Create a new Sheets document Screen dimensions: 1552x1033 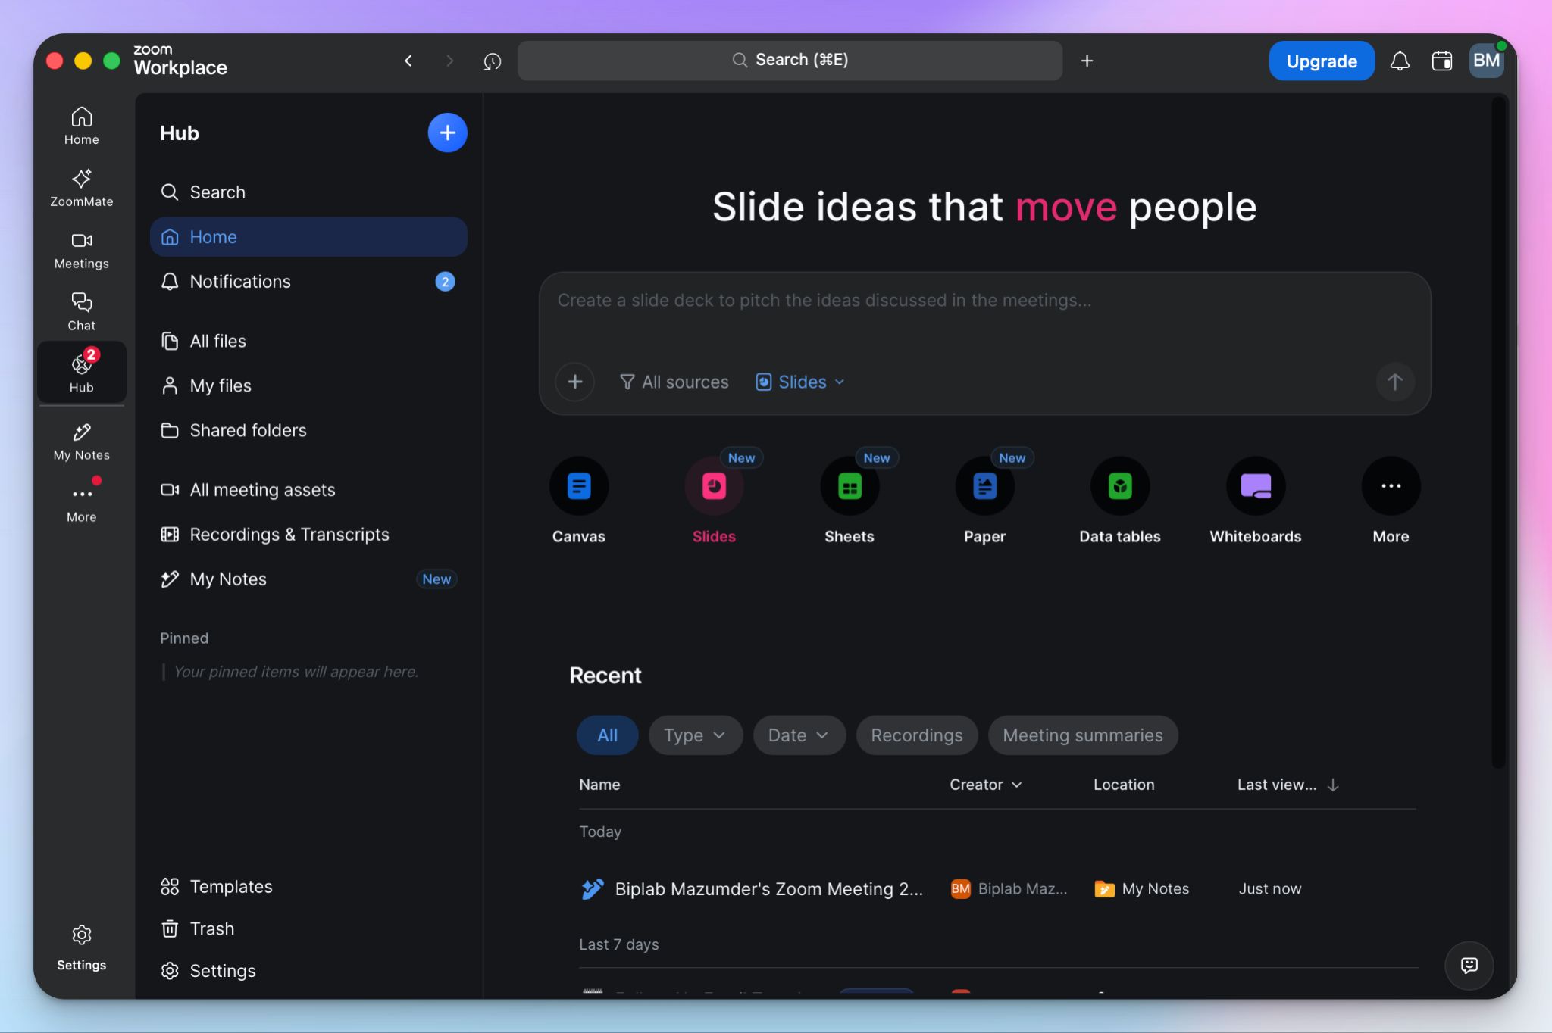[x=850, y=500]
